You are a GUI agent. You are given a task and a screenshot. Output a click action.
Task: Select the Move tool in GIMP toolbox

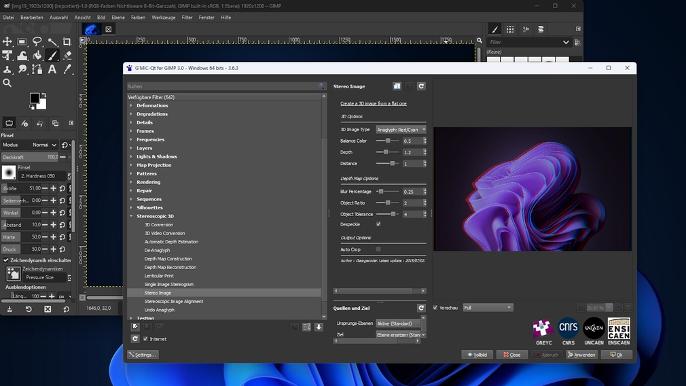(x=7, y=41)
